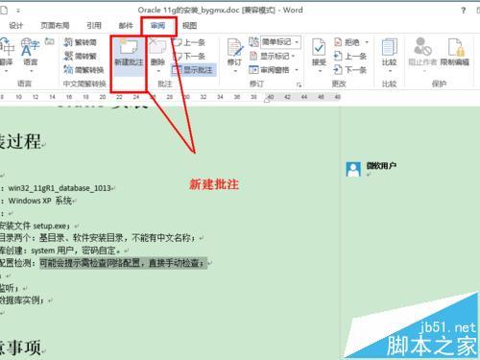Open the 简单标记 markup display combo box
Viewport: 480px width, 360px height.
(x=280, y=42)
